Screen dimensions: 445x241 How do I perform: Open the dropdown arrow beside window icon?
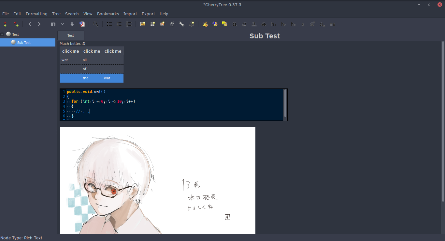[62, 24]
